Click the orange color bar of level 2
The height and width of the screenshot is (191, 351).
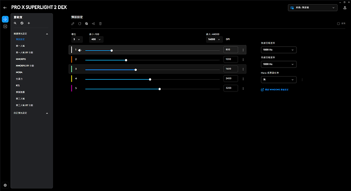coord(72,59)
